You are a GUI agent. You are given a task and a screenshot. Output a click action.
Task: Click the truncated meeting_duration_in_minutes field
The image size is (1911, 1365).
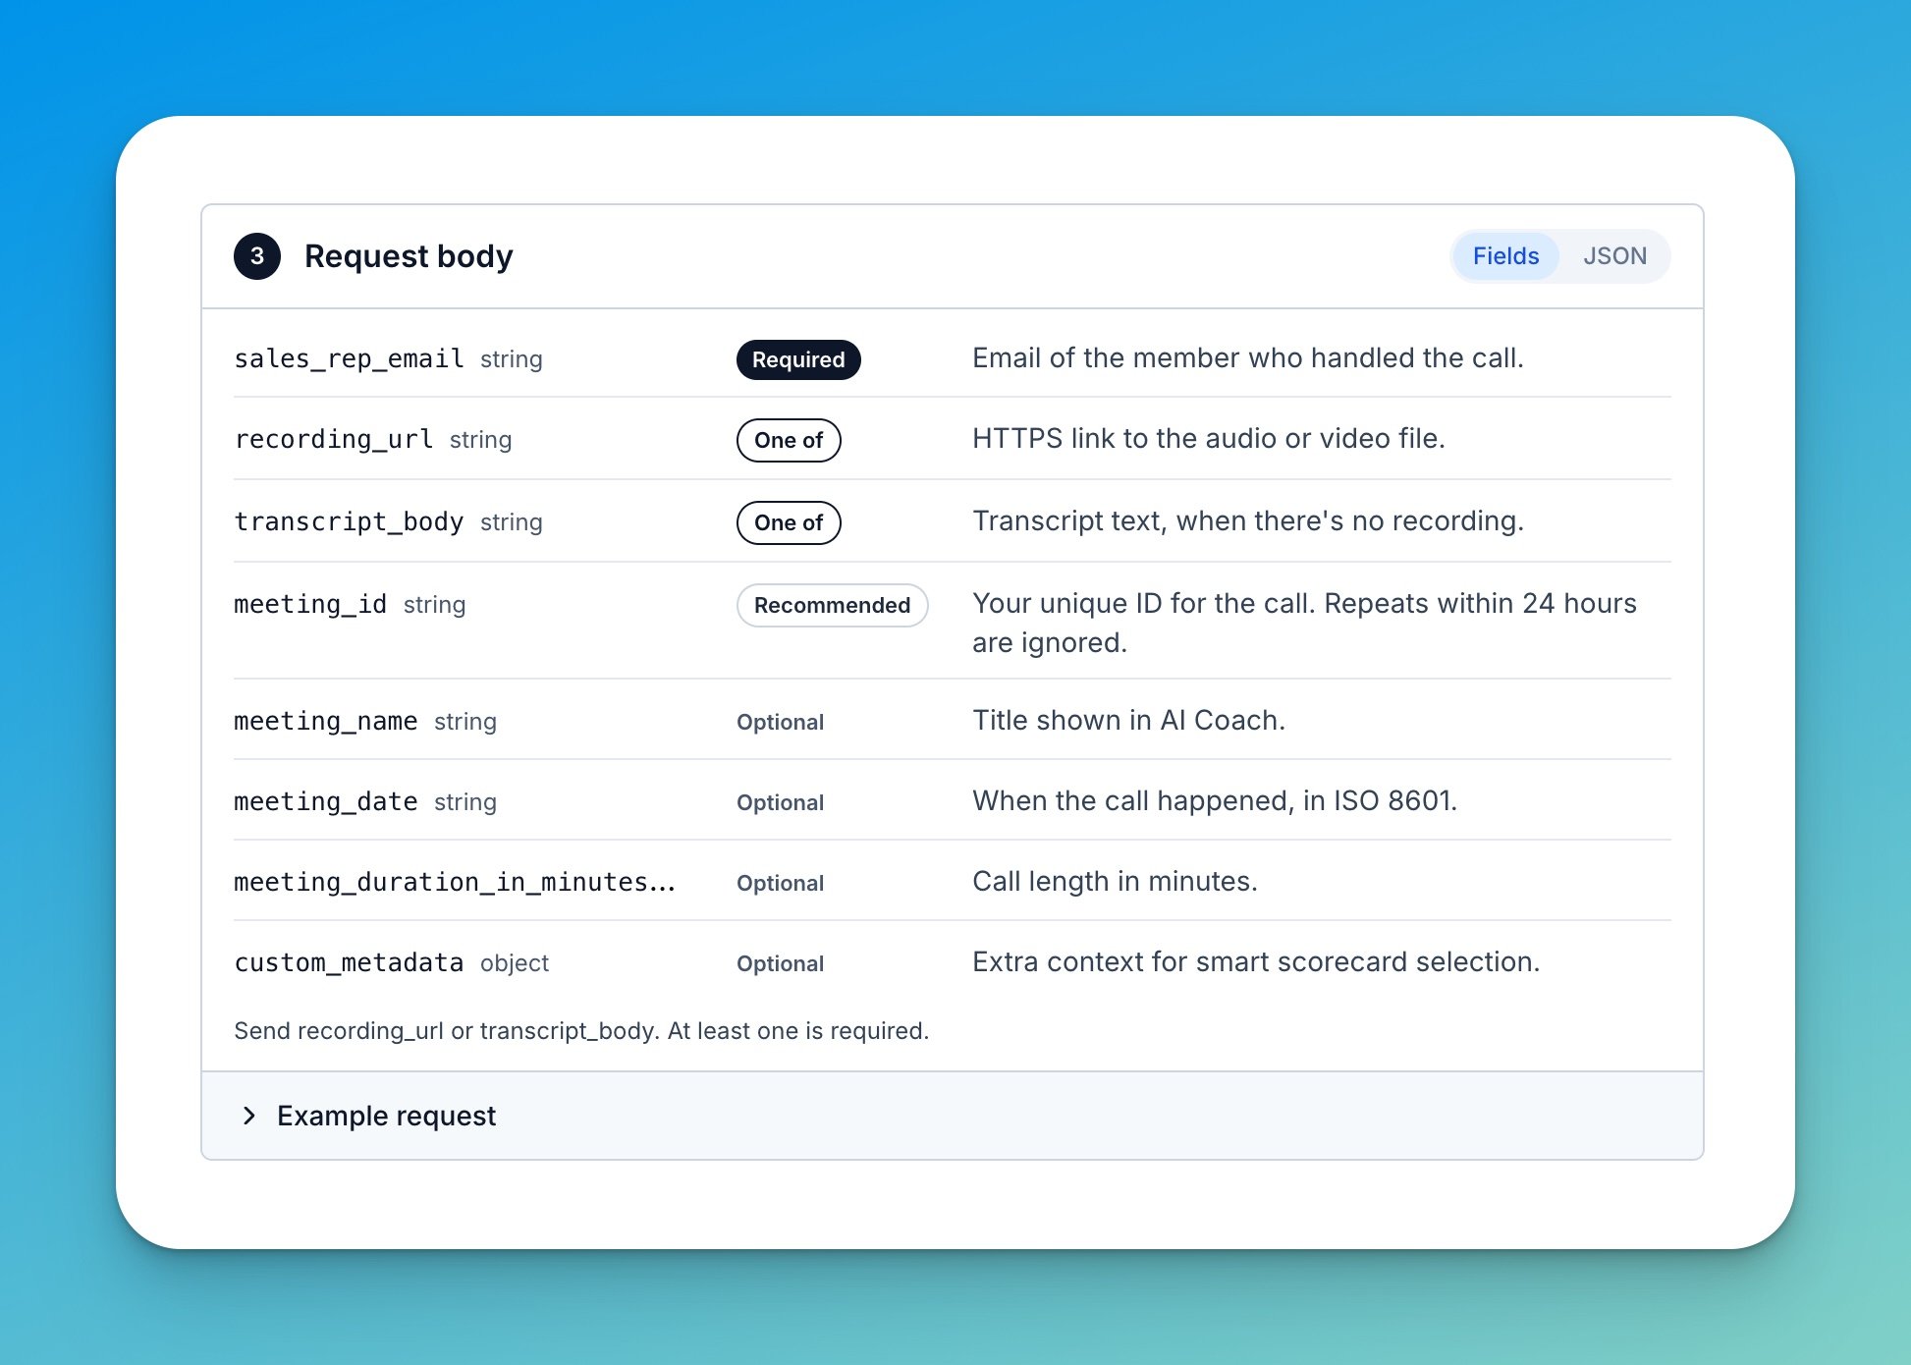pyautogui.click(x=455, y=882)
